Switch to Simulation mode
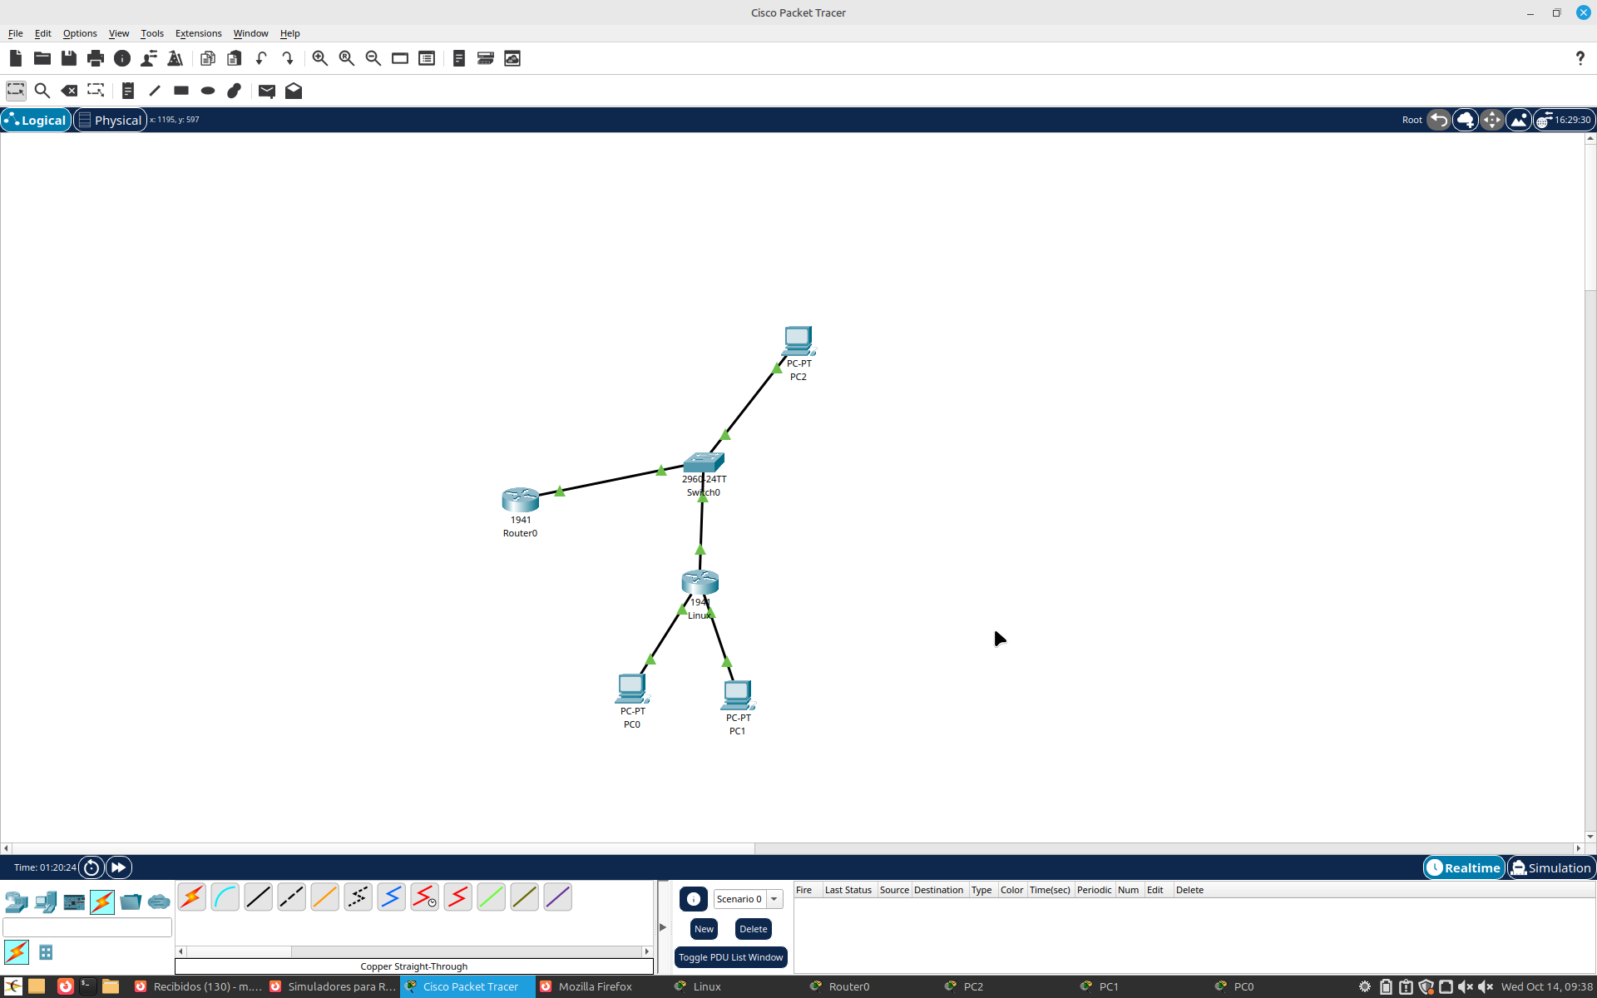 pos(1551,867)
